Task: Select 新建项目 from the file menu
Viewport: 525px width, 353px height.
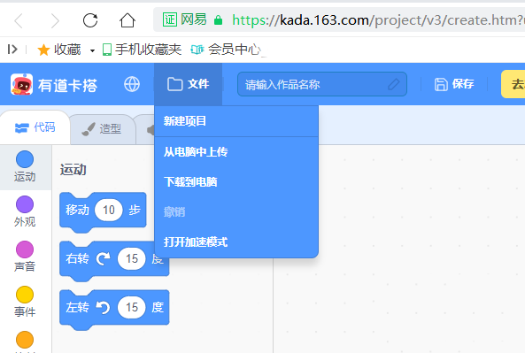Action: pos(236,121)
